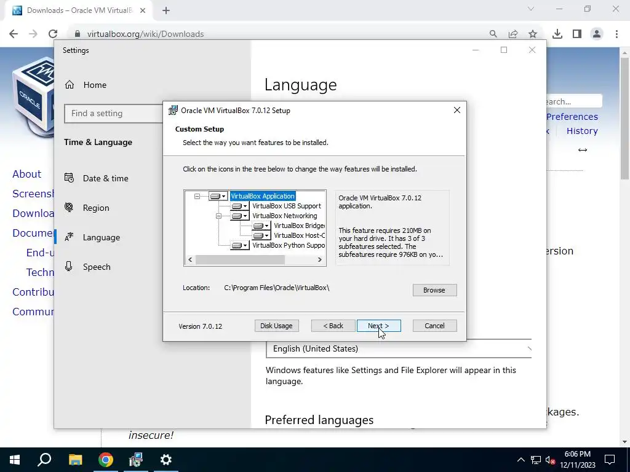Share this page icon in Chrome
The width and height of the screenshot is (630, 472).
pyautogui.click(x=513, y=34)
